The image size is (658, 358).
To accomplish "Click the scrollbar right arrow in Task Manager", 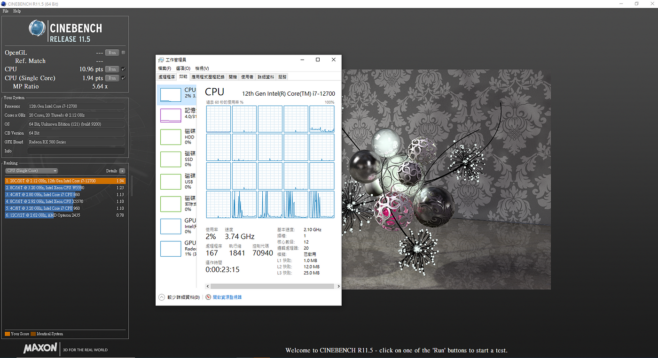I will [x=338, y=286].
